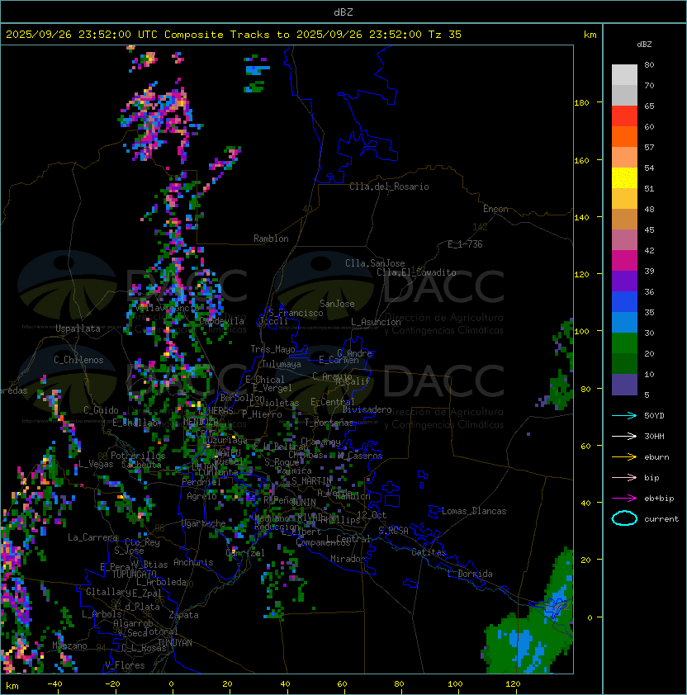Click the '-40' tick on the bottom axis
The image size is (687, 695).
(54, 684)
